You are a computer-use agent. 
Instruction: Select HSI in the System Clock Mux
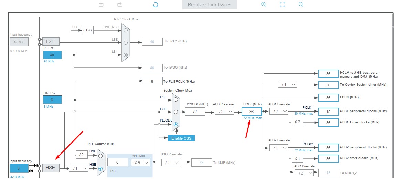(176, 99)
